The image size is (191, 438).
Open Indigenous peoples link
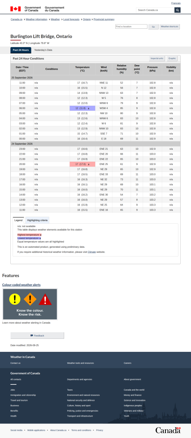coord(133,405)
